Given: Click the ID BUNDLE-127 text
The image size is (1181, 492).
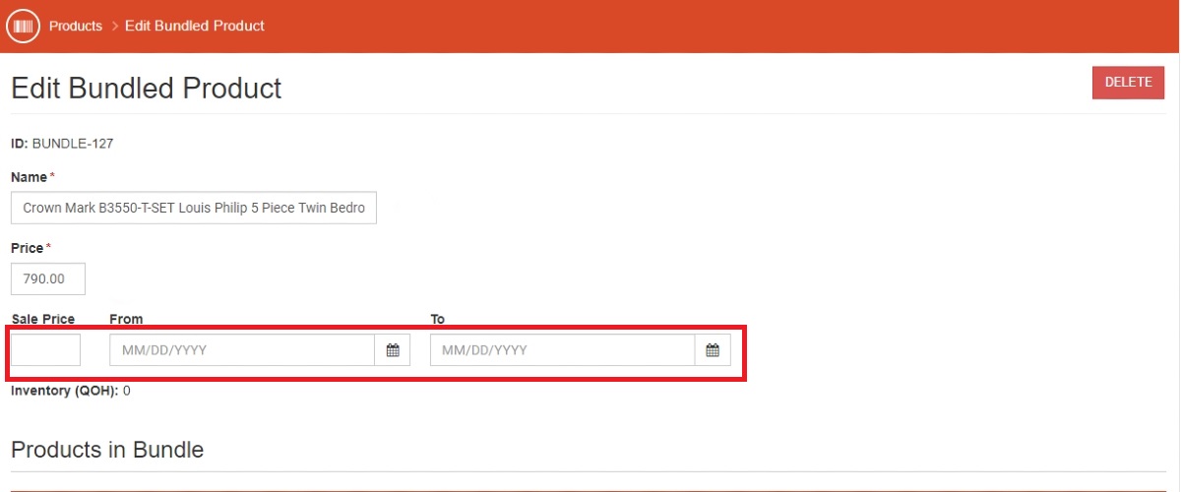Looking at the screenshot, I should [62, 144].
